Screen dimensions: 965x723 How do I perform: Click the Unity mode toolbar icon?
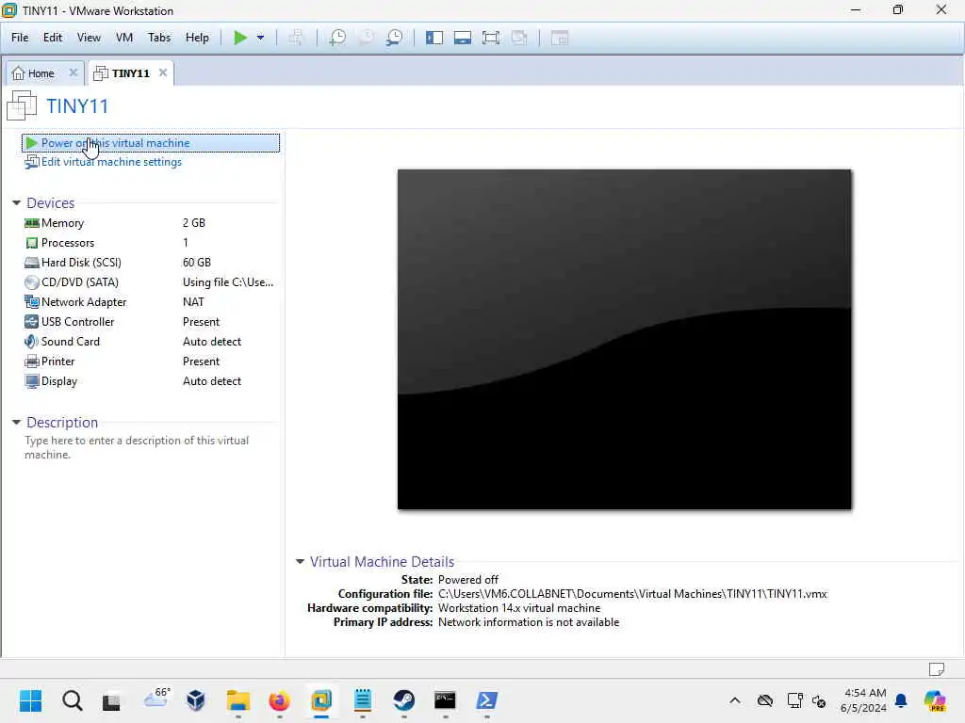click(519, 38)
